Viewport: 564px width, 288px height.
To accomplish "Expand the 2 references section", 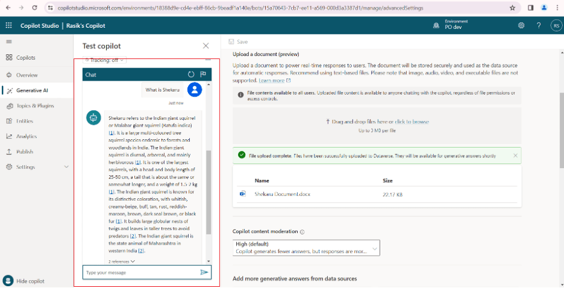I will pos(122,261).
